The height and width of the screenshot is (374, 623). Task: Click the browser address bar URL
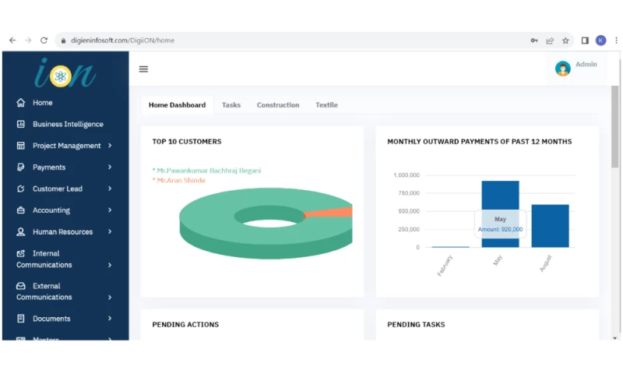point(123,41)
